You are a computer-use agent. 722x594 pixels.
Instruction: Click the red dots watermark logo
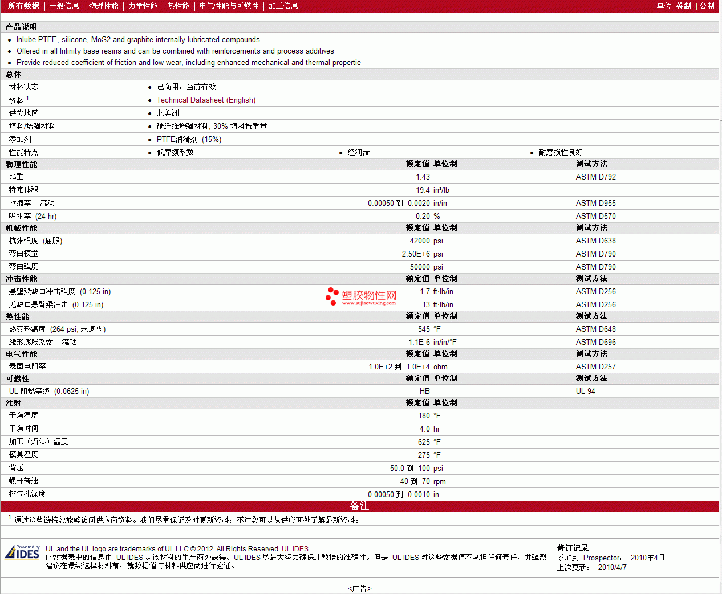pos(332,296)
